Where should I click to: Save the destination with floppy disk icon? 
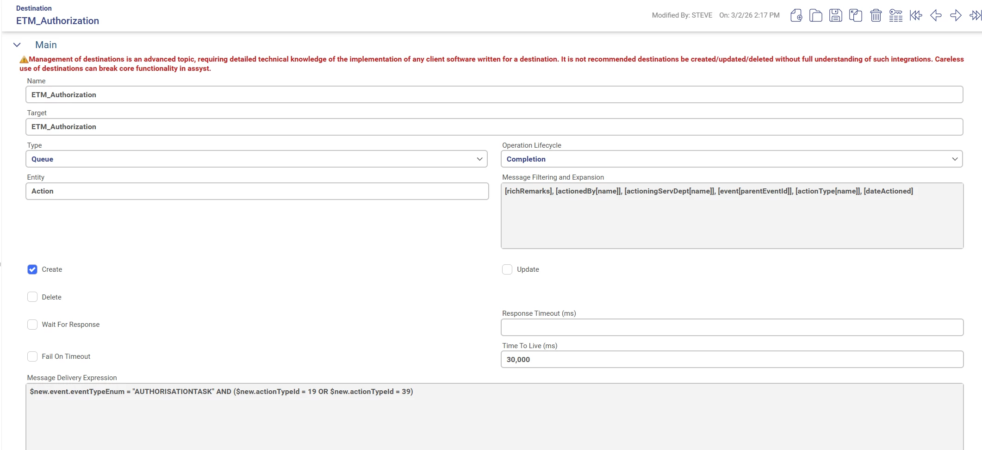835,15
